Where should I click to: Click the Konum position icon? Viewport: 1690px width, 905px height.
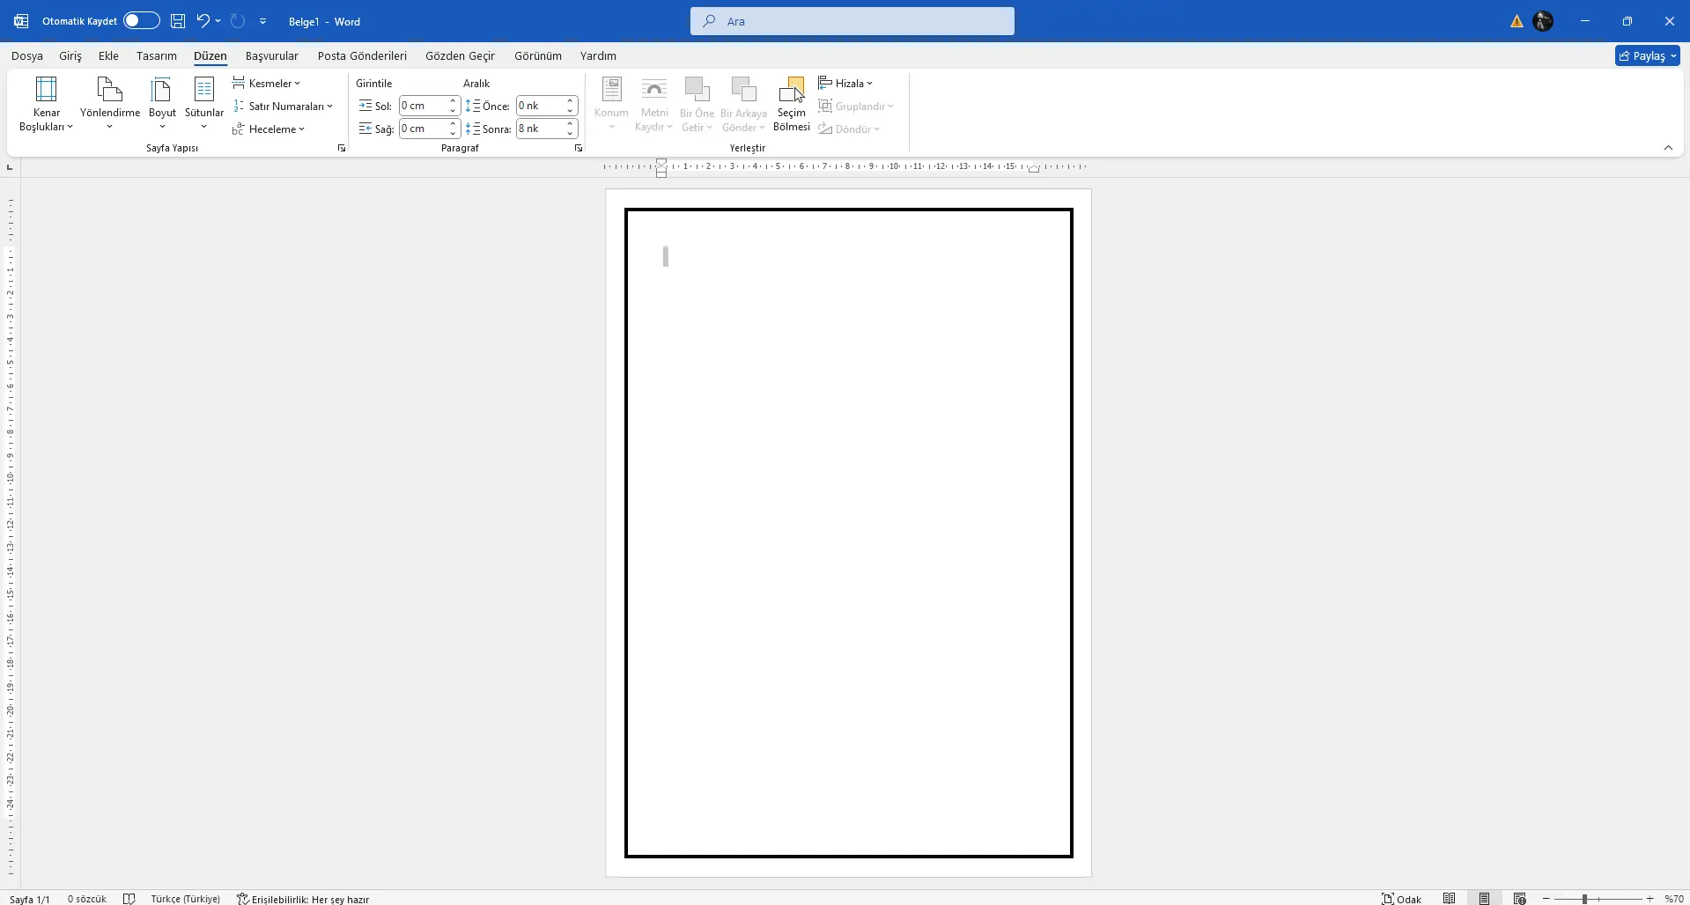[611, 104]
